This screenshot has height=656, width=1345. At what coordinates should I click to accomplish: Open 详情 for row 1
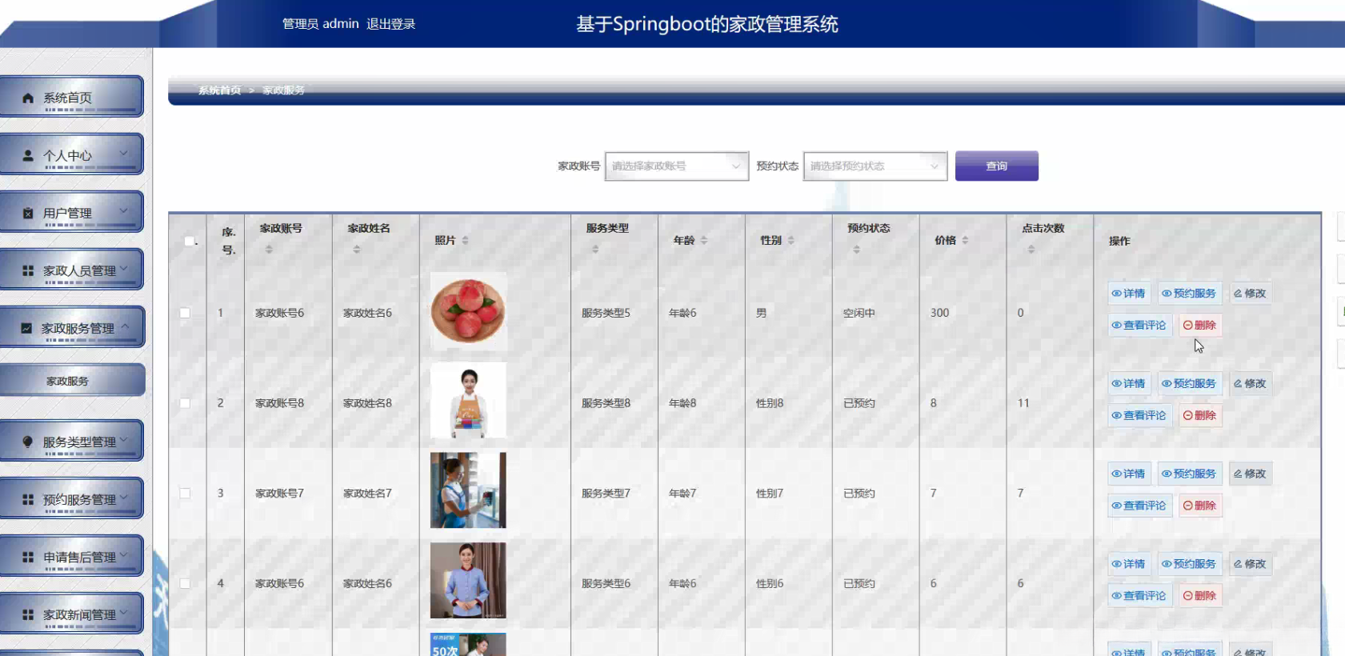tap(1129, 294)
